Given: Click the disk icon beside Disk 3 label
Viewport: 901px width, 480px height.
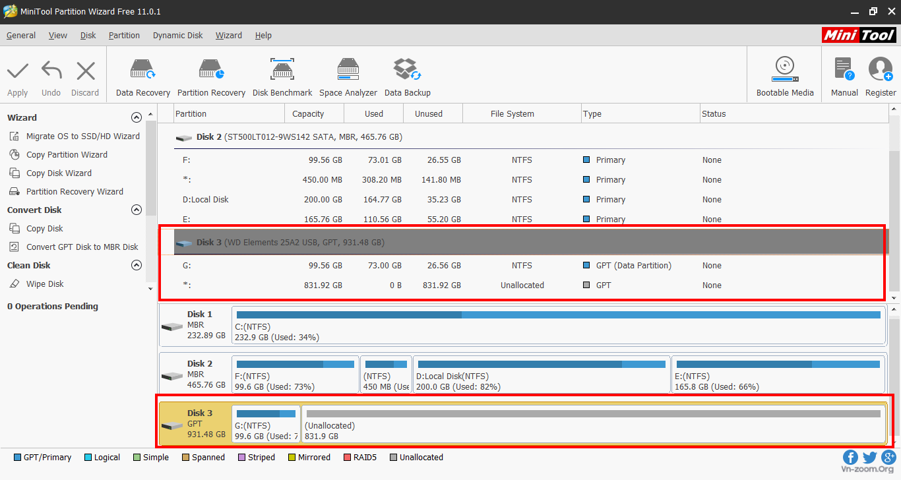Looking at the screenshot, I should [171, 425].
